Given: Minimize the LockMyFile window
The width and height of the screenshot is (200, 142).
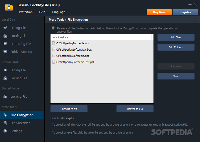Looking at the screenshot, I should [190, 5].
